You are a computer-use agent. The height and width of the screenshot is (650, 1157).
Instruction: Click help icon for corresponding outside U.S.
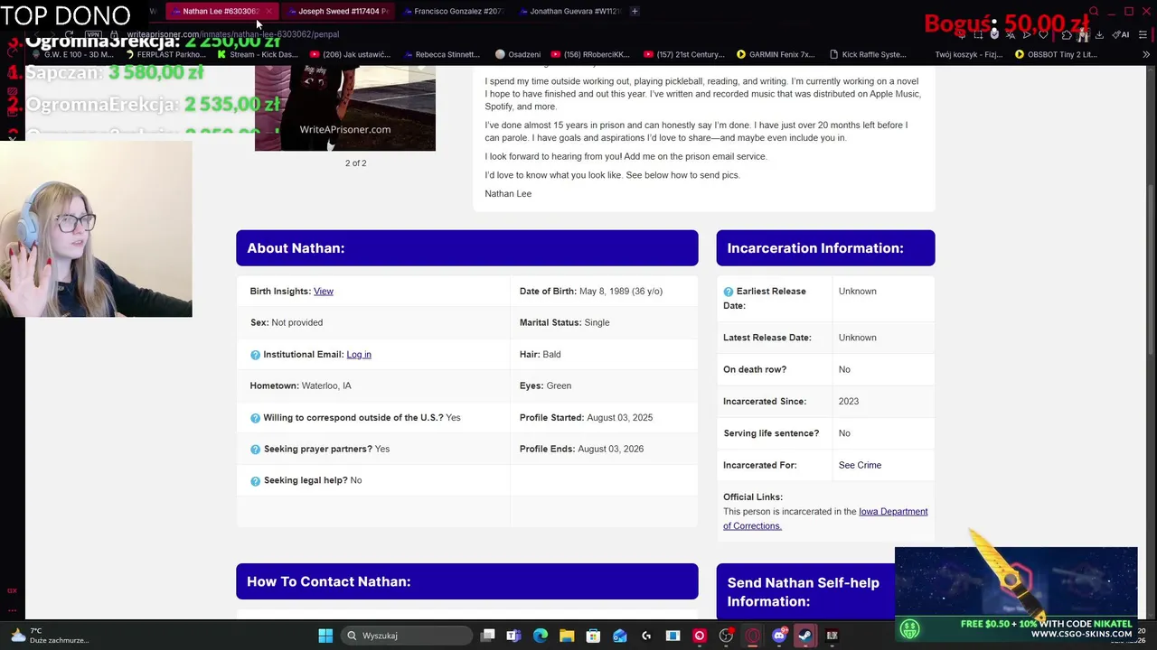[255, 418]
